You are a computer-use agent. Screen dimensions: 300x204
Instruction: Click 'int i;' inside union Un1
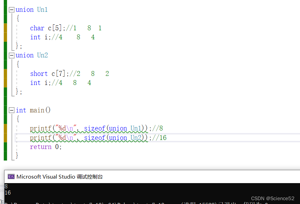click(40, 37)
